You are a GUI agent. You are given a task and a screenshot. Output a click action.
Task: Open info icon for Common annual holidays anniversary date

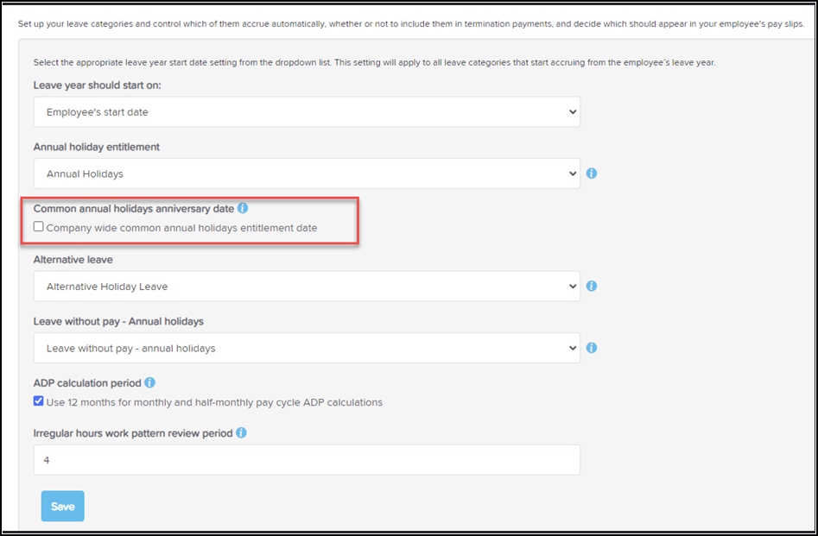[243, 208]
